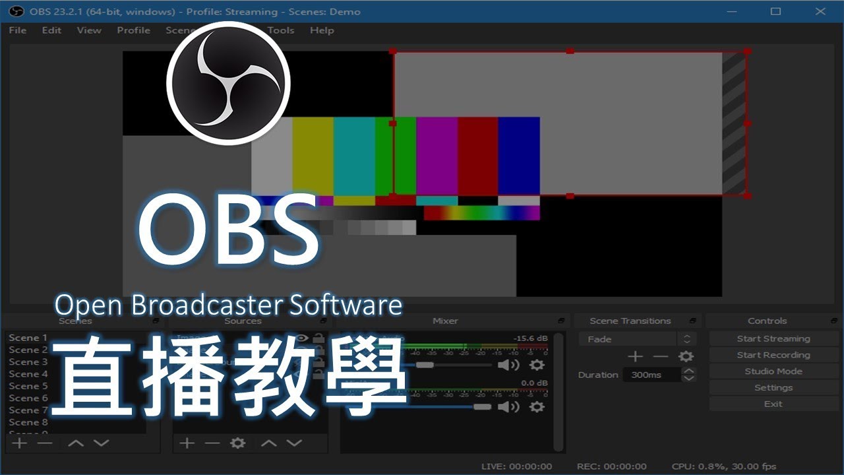The width and height of the screenshot is (844, 475).
Task: Click the "LIVE: 00:00:00" status text
Action: [517, 466]
